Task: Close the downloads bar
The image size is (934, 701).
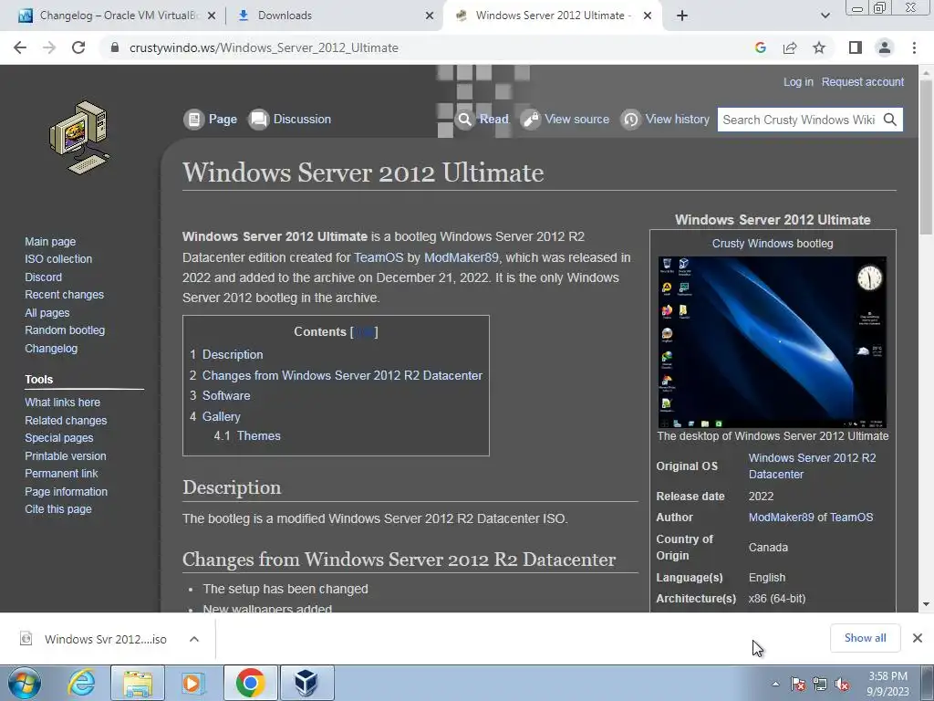Action: pos(918,638)
